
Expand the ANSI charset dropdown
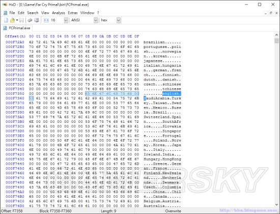tap(96, 20)
